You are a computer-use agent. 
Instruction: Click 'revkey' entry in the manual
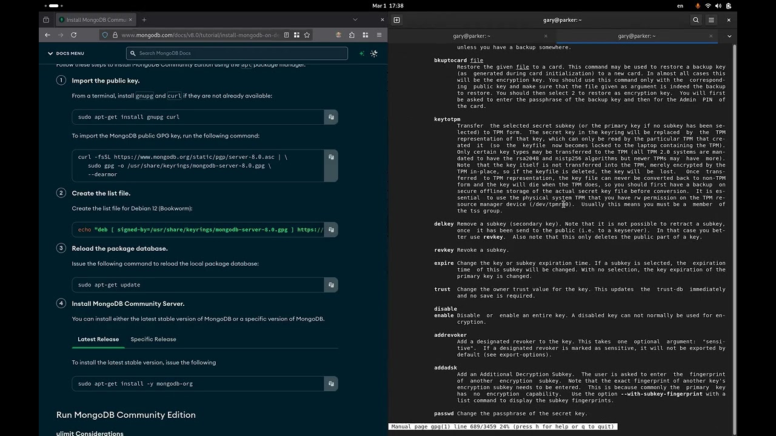click(x=444, y=250)
